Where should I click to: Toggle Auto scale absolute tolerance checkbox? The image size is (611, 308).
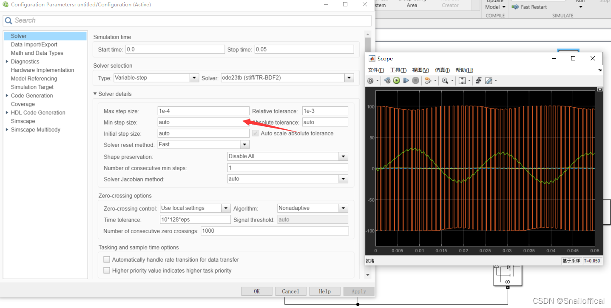tap(256, 133)
